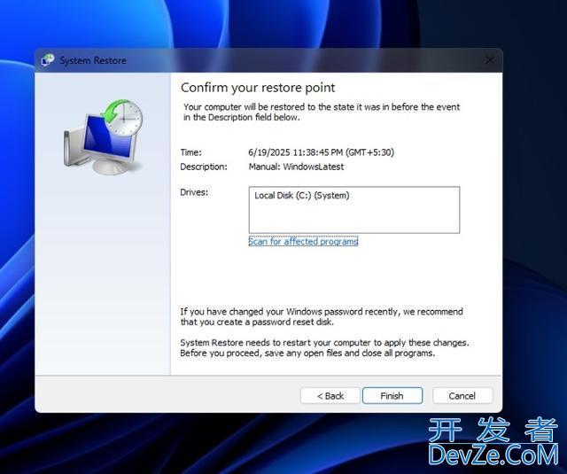Click the Confirm your restore point heading
Image resolution: width=567 pixels, height=474 pixels.
point(258,88)
